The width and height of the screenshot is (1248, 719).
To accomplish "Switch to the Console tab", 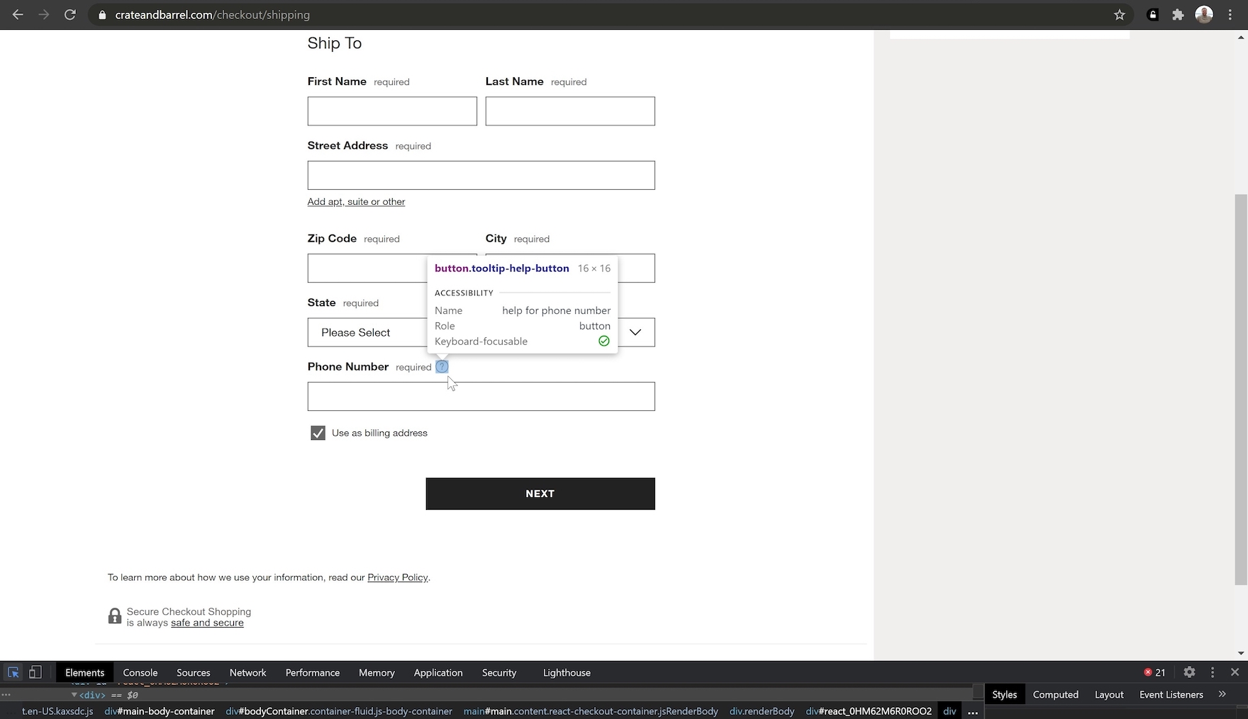I will (140, 672).
